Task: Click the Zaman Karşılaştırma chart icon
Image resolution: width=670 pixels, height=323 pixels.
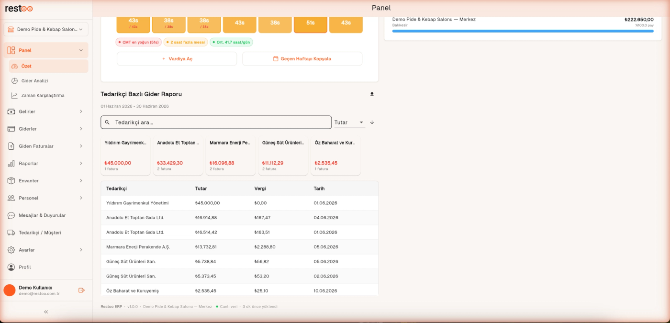Action: tap(14, 95)
